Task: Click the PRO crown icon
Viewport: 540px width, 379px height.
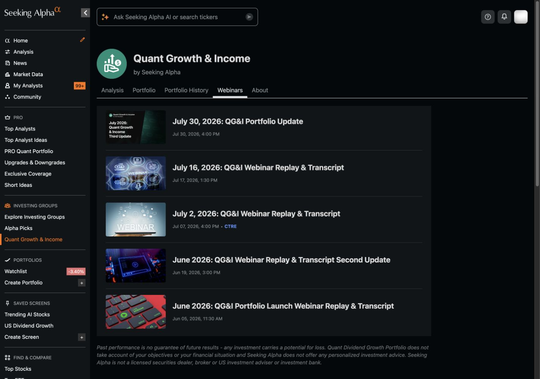Action: [7, 117]
